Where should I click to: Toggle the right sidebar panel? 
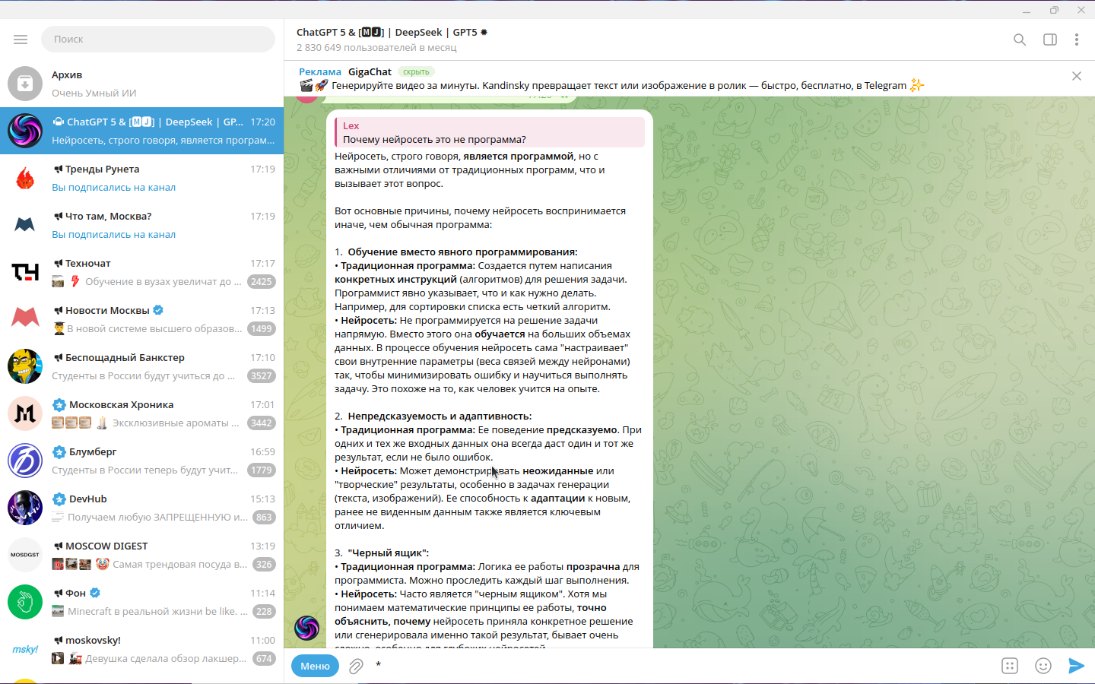click(1050, 40)
